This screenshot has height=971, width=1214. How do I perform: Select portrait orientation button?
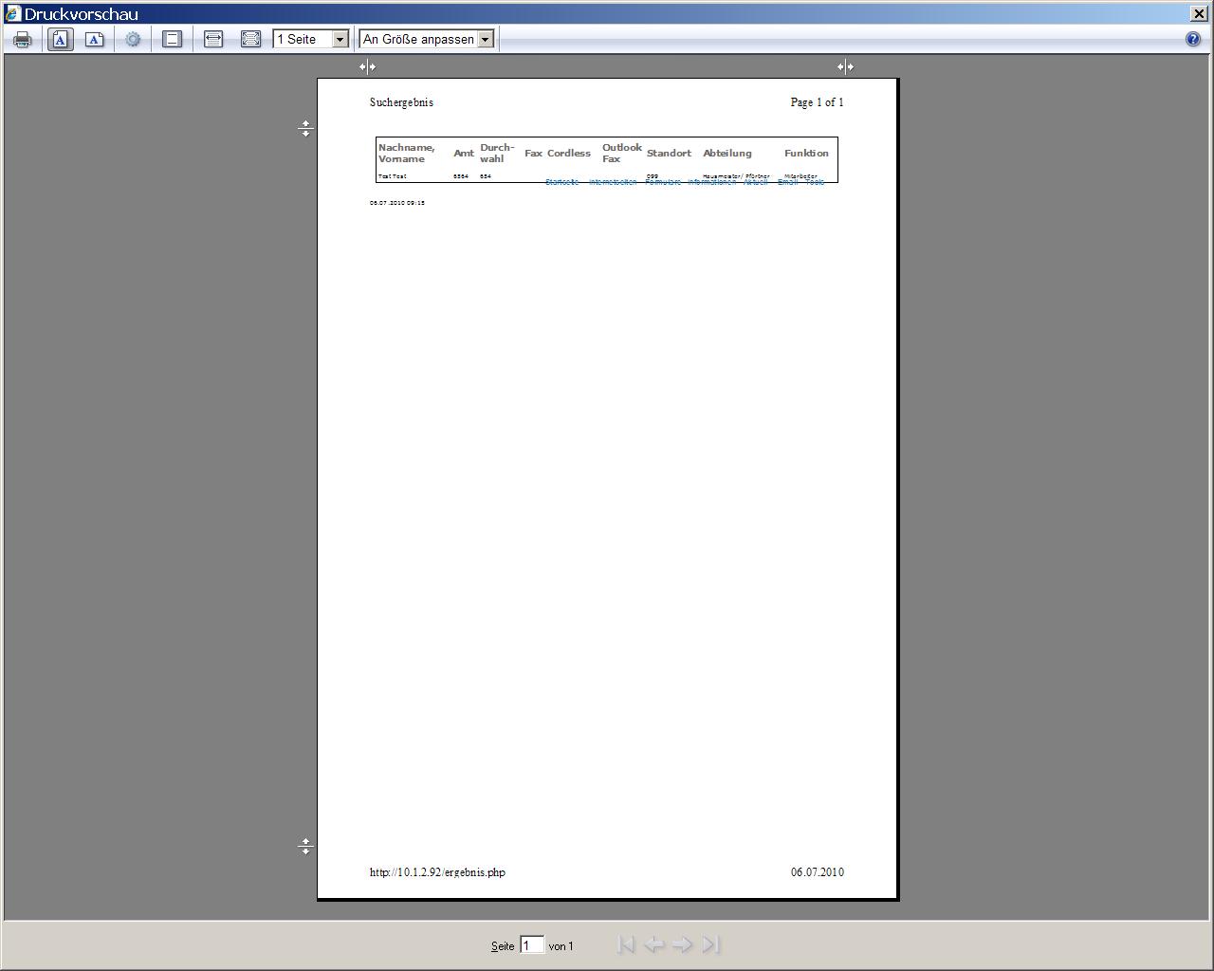coord(60,39)
